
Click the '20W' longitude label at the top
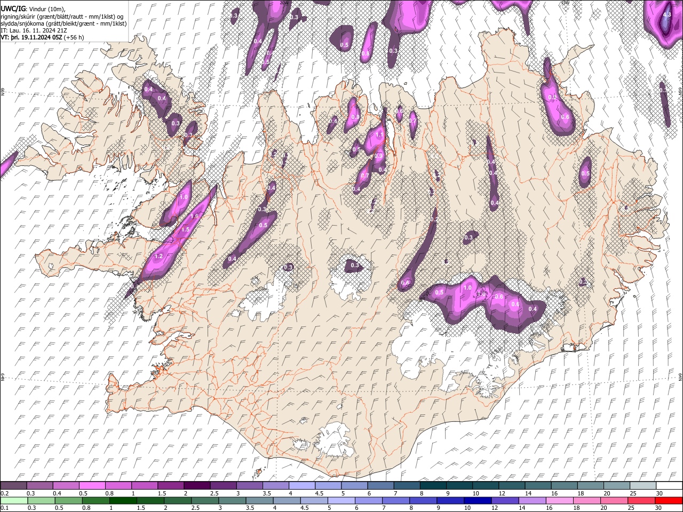point(283,3)
